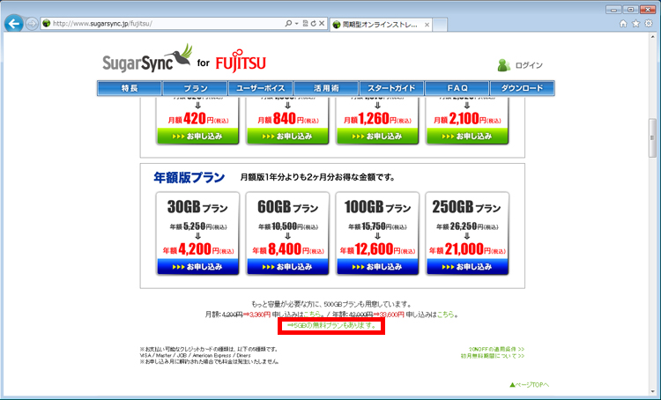Click こちら link for annual 500GB plan
The image size is (661, 400).
pyautogui.click(x=445, y=315)
